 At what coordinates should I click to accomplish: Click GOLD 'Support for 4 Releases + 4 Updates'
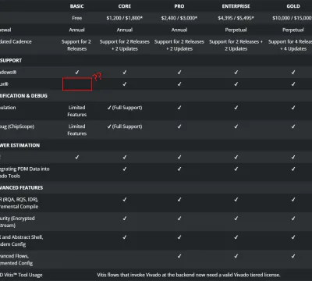click(290, 45)
